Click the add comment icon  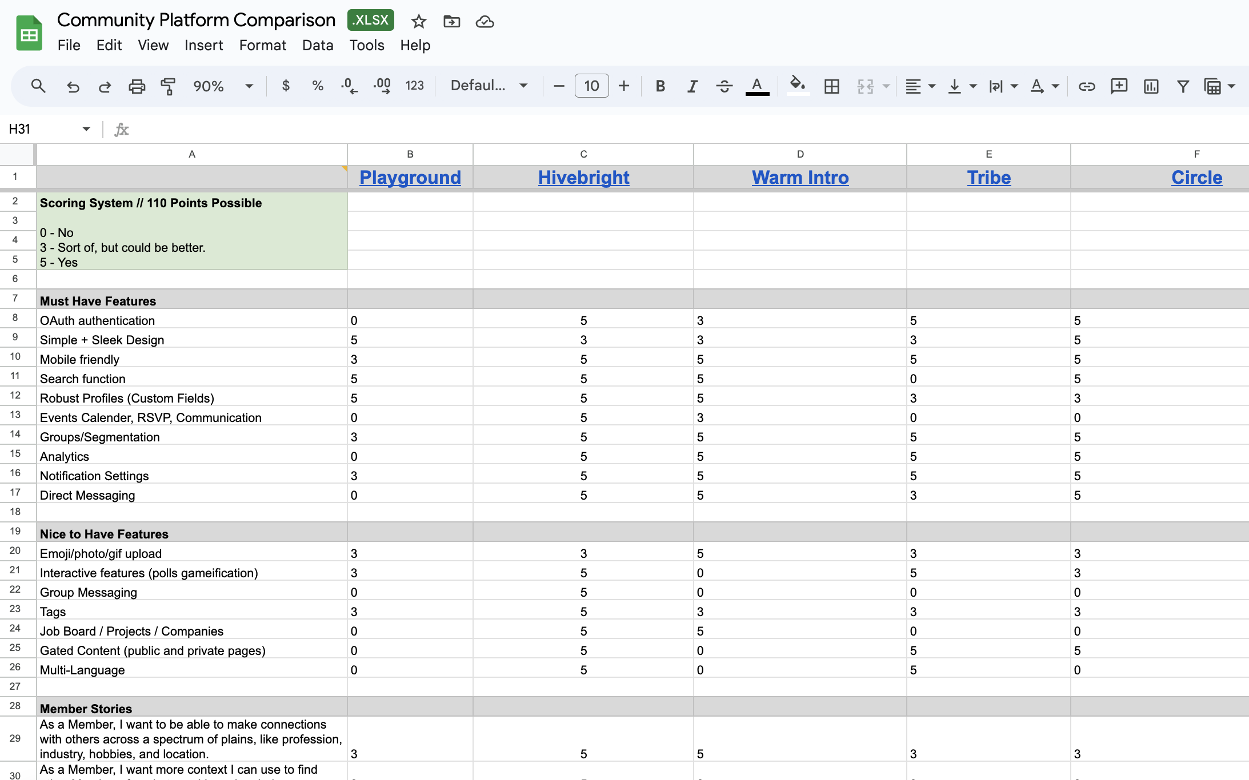coord(1118,86)
